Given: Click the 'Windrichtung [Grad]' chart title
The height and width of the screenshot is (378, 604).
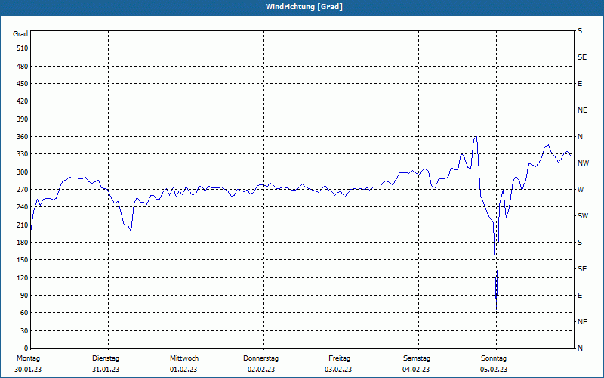Looking at the screenshot, I should [304, 7].
